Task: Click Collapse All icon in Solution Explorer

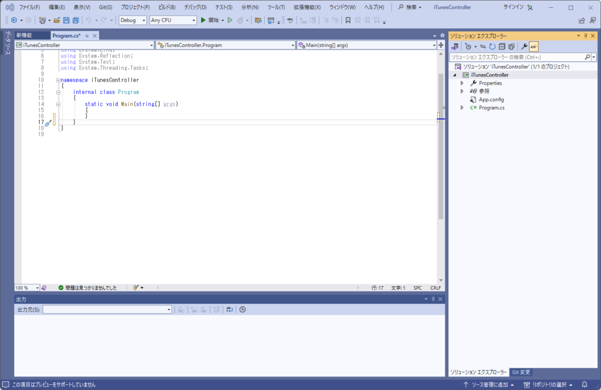Action: coord(502,46)
